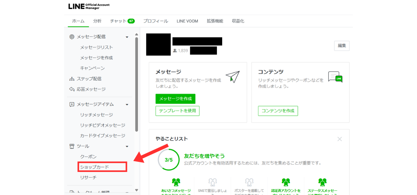Image resolution: width=417 pixels, height=195 pixels.
Task: Click the step delivery (ステップ配信) icon
Action: coord(72,79)
